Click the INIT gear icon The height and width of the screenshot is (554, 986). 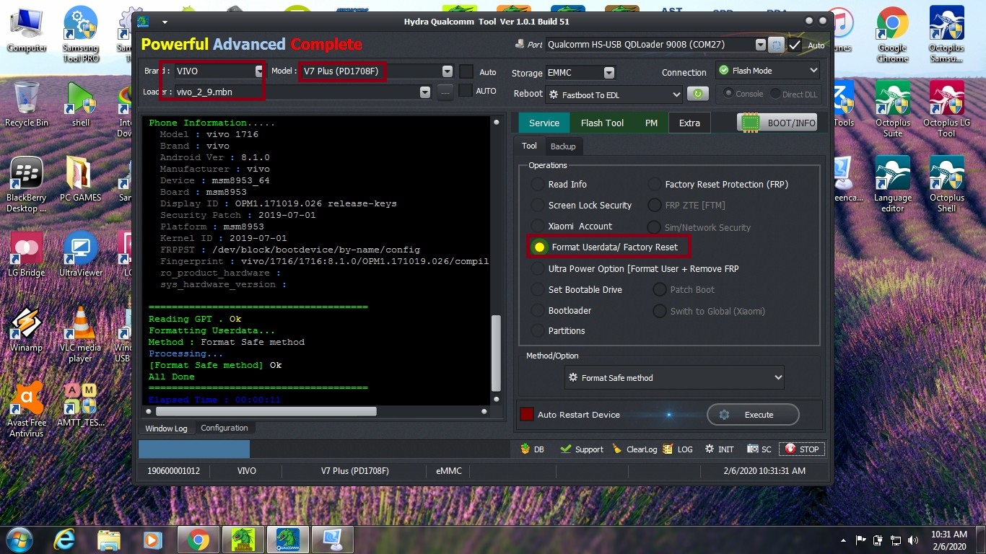tap(710, 449)
